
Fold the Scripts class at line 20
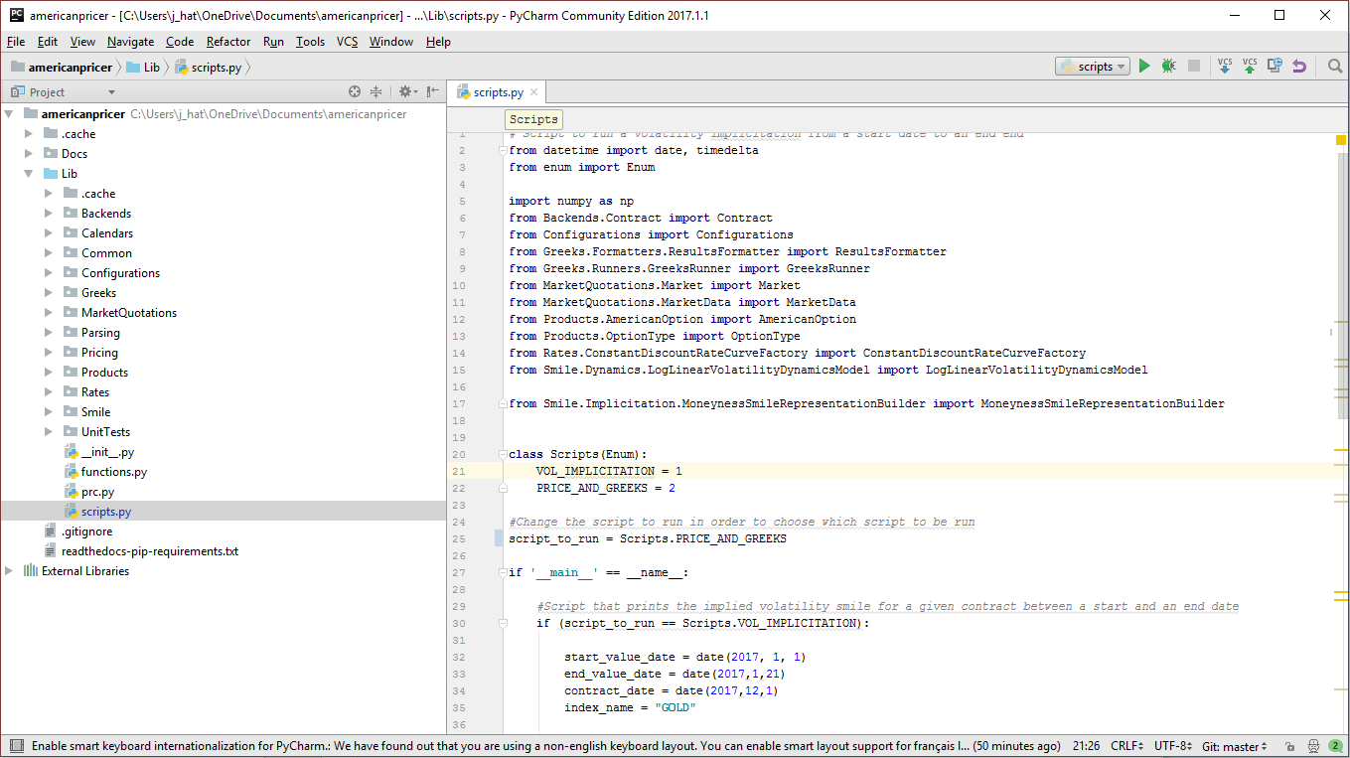click(502, 454)
